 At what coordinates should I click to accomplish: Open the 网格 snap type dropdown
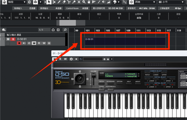(145, 2)
